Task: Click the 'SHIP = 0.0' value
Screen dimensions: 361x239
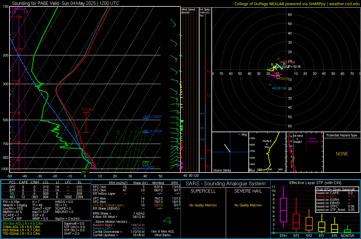Action: pyautogui.click(x=72, y=234)
